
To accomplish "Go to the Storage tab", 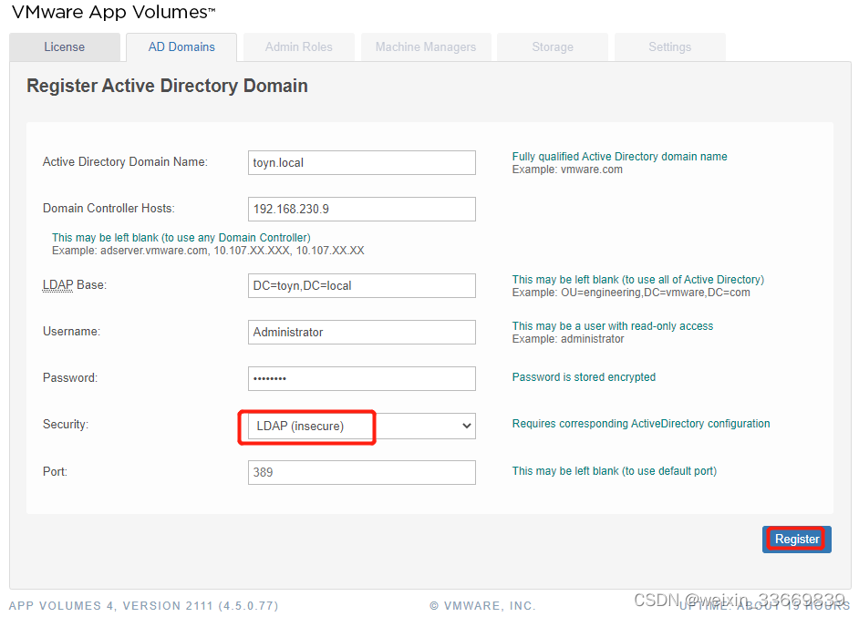I will click(553, 47).
